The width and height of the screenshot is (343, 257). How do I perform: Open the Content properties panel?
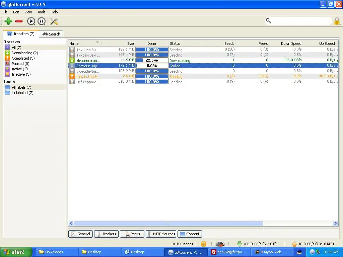coord(190,234)
